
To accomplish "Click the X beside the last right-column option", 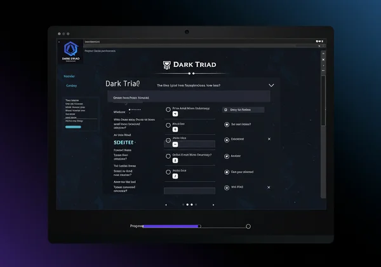I will 269,188.
